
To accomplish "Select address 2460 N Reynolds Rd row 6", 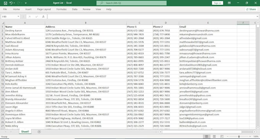I will pyautogui.click(x=86, y=46).
